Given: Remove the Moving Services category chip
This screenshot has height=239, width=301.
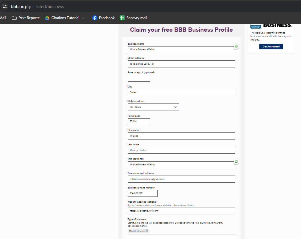Looking at the screenshot, I should 147,231.
